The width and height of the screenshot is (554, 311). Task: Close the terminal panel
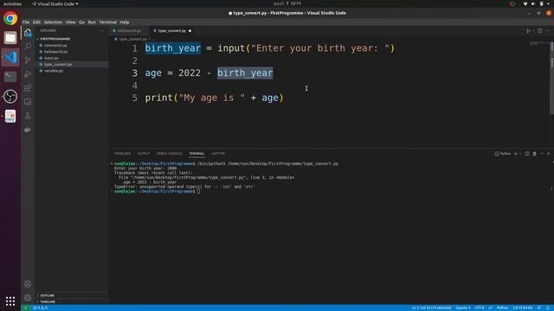point(549,154)
